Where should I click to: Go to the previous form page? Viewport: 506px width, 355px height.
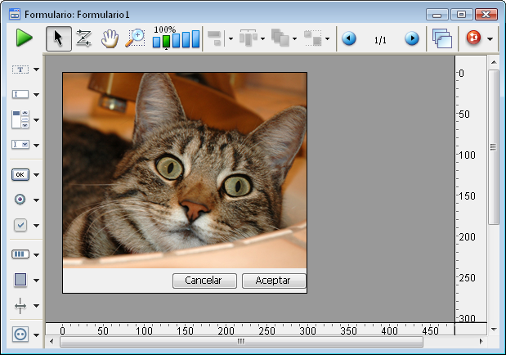click(x=349, y=38)
